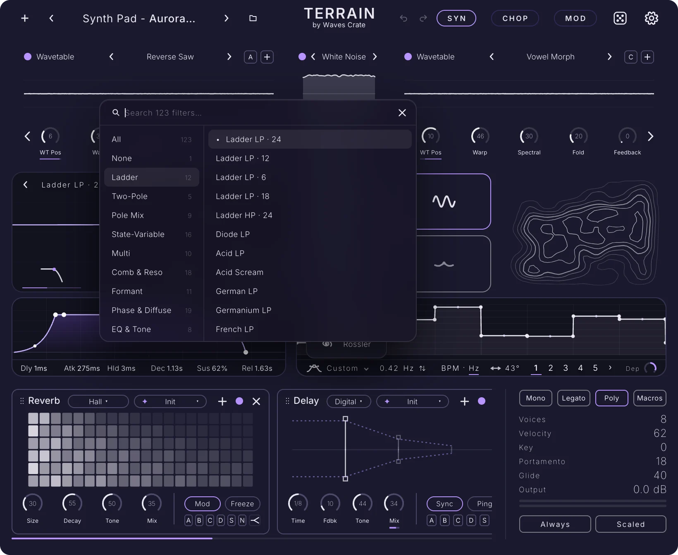Viewport: 678px width, 555px height.
Task: Swap LFO rate direction arrows icon
Action: (423, 368)
